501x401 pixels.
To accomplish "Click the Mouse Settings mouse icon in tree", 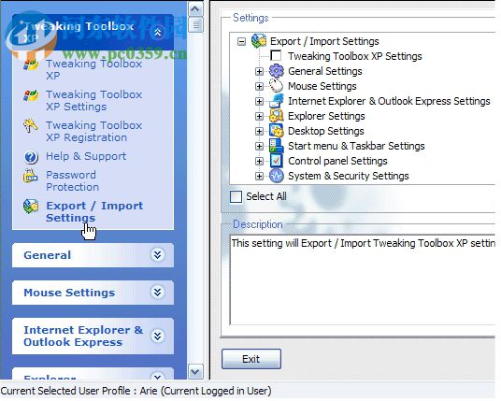I will pyautogui.click(x=277, y=86).
